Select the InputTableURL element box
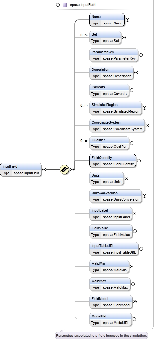This screenshot has height=340, width=154. 114,249
